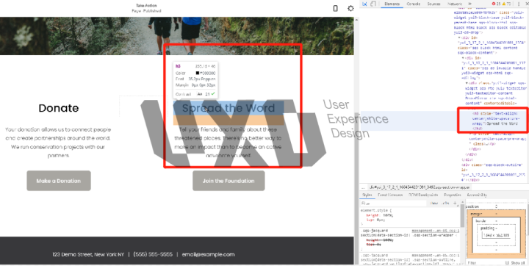Toggle DevTools device toolbar icon

(x=373, y=4)
